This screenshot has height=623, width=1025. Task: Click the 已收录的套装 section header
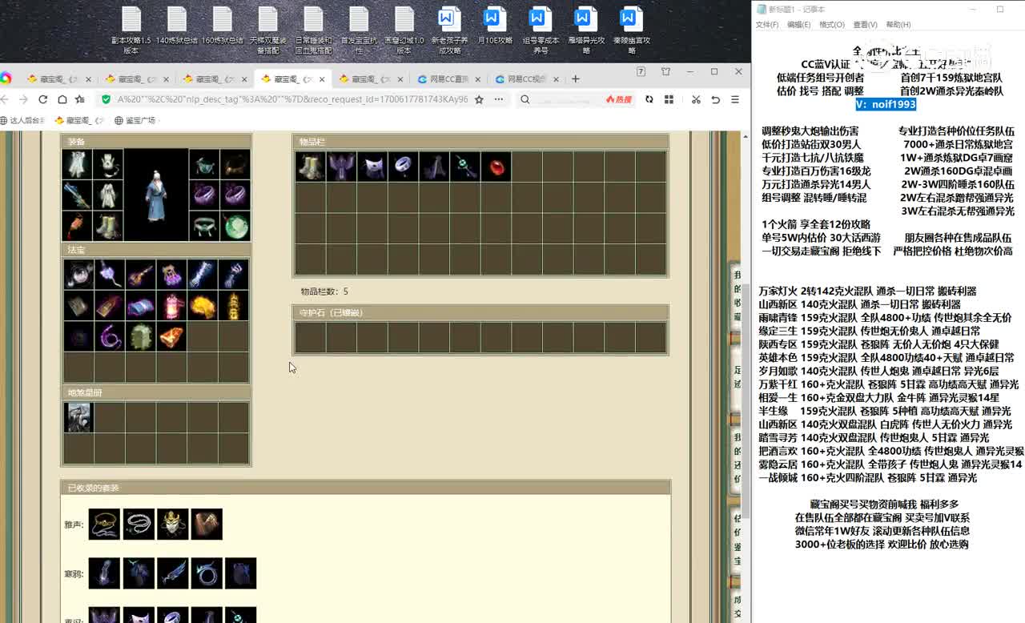(x=366, y=488)
